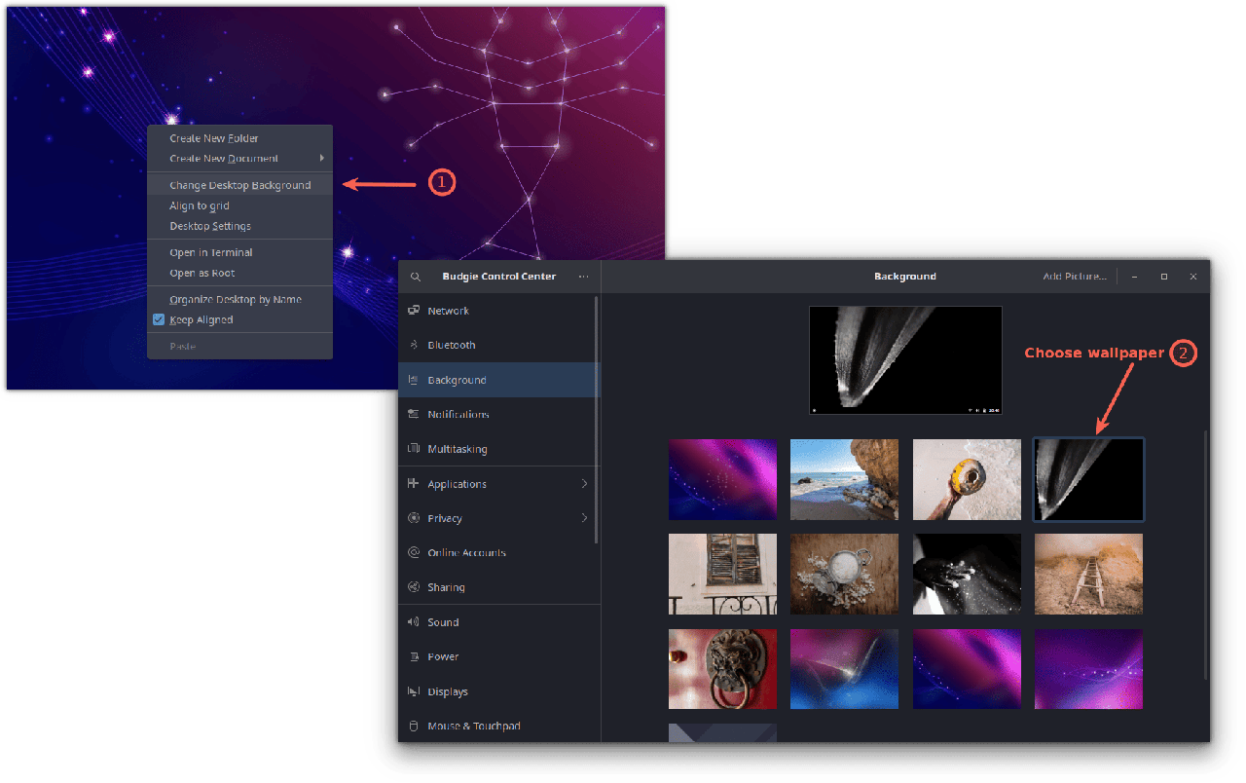Screen dimensions: 1246x783
Task: Choose Change Desktop Background menu entry
Action: point(239,185)
